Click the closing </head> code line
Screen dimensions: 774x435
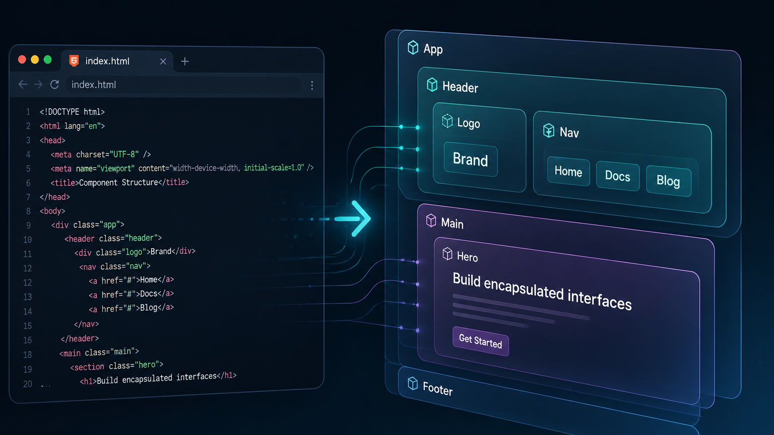click(x=55, y=197)
